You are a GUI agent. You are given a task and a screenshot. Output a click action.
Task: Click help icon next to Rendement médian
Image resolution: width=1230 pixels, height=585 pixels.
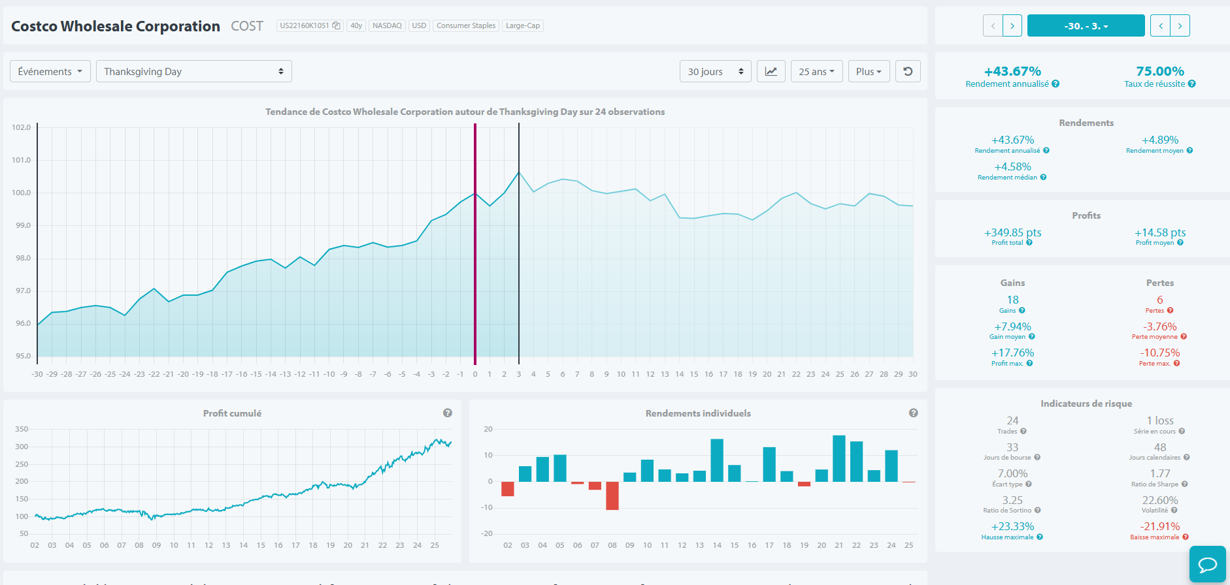pos(1043,177)
